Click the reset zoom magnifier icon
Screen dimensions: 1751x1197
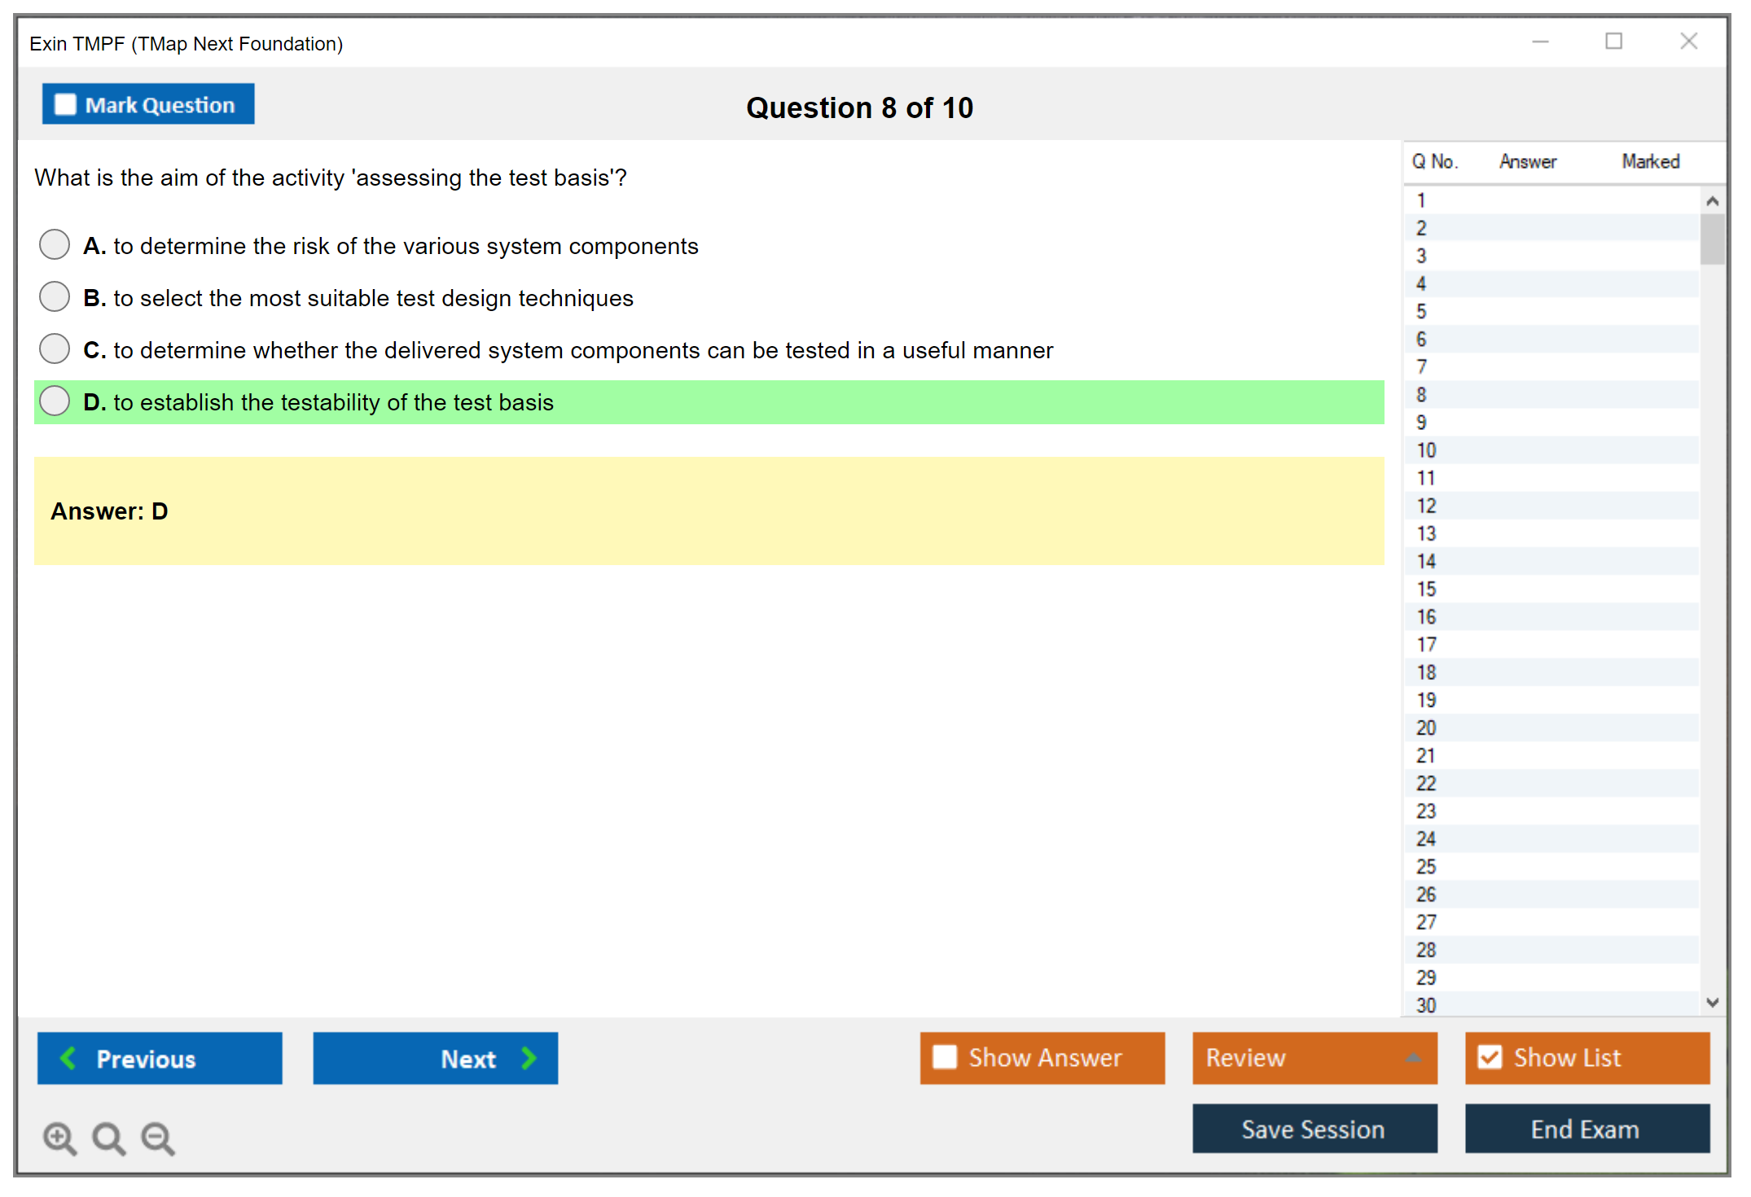[x=108, y=1137]
